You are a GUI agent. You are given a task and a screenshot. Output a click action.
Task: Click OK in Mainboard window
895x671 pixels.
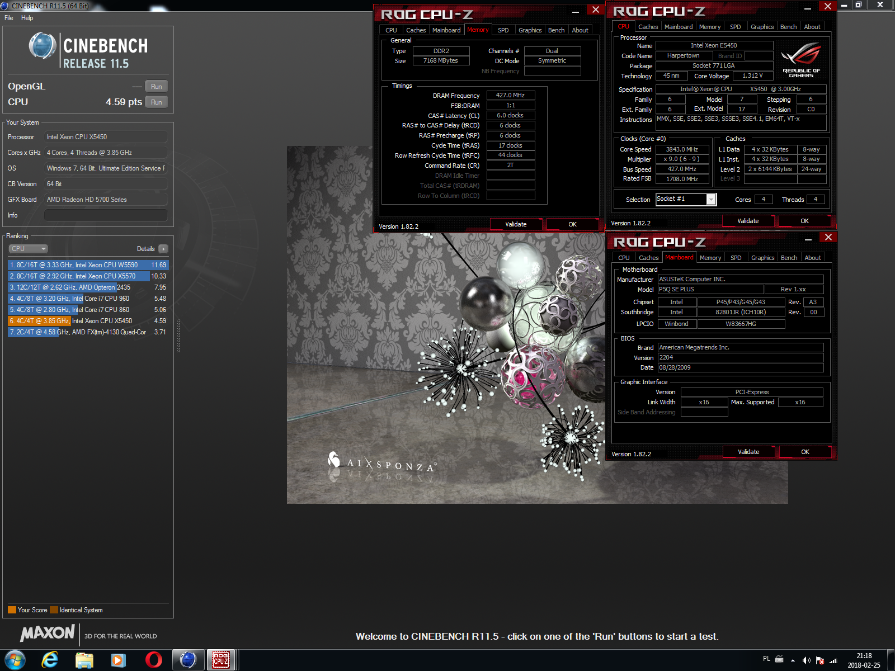(805, 452)
